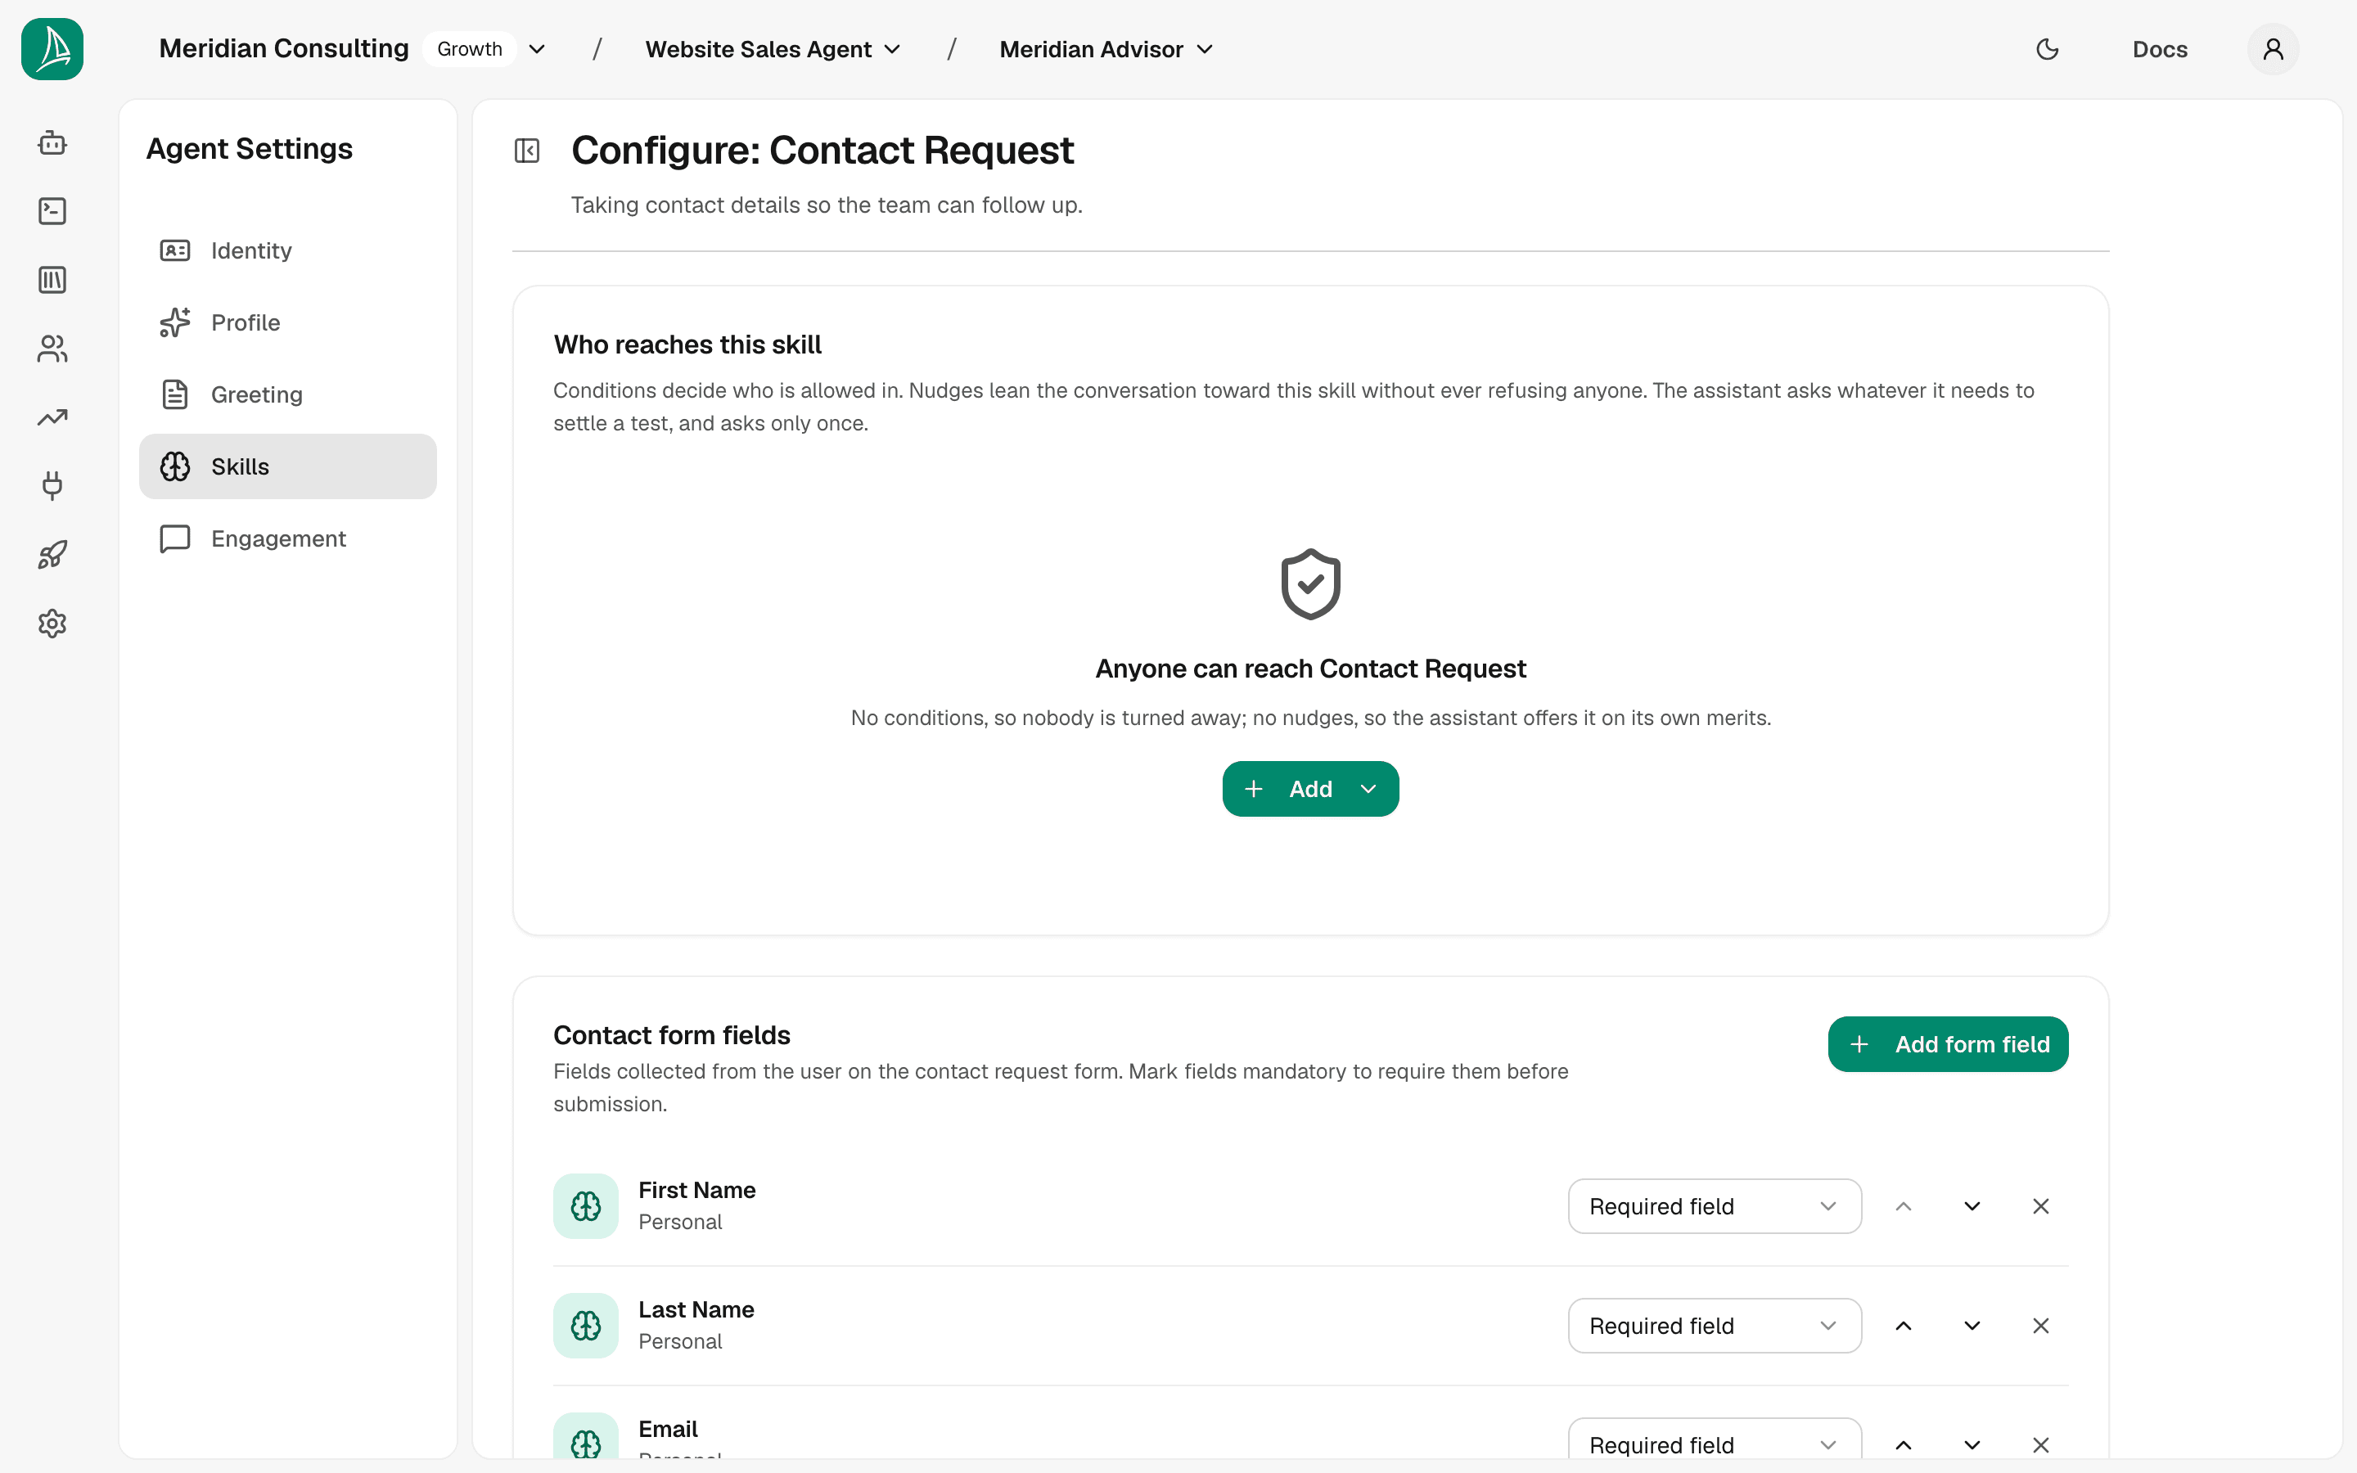This screenshot has height=1473, width=2357.
Task: Remove the Email field
Action: click(x=2041, y=1444)
